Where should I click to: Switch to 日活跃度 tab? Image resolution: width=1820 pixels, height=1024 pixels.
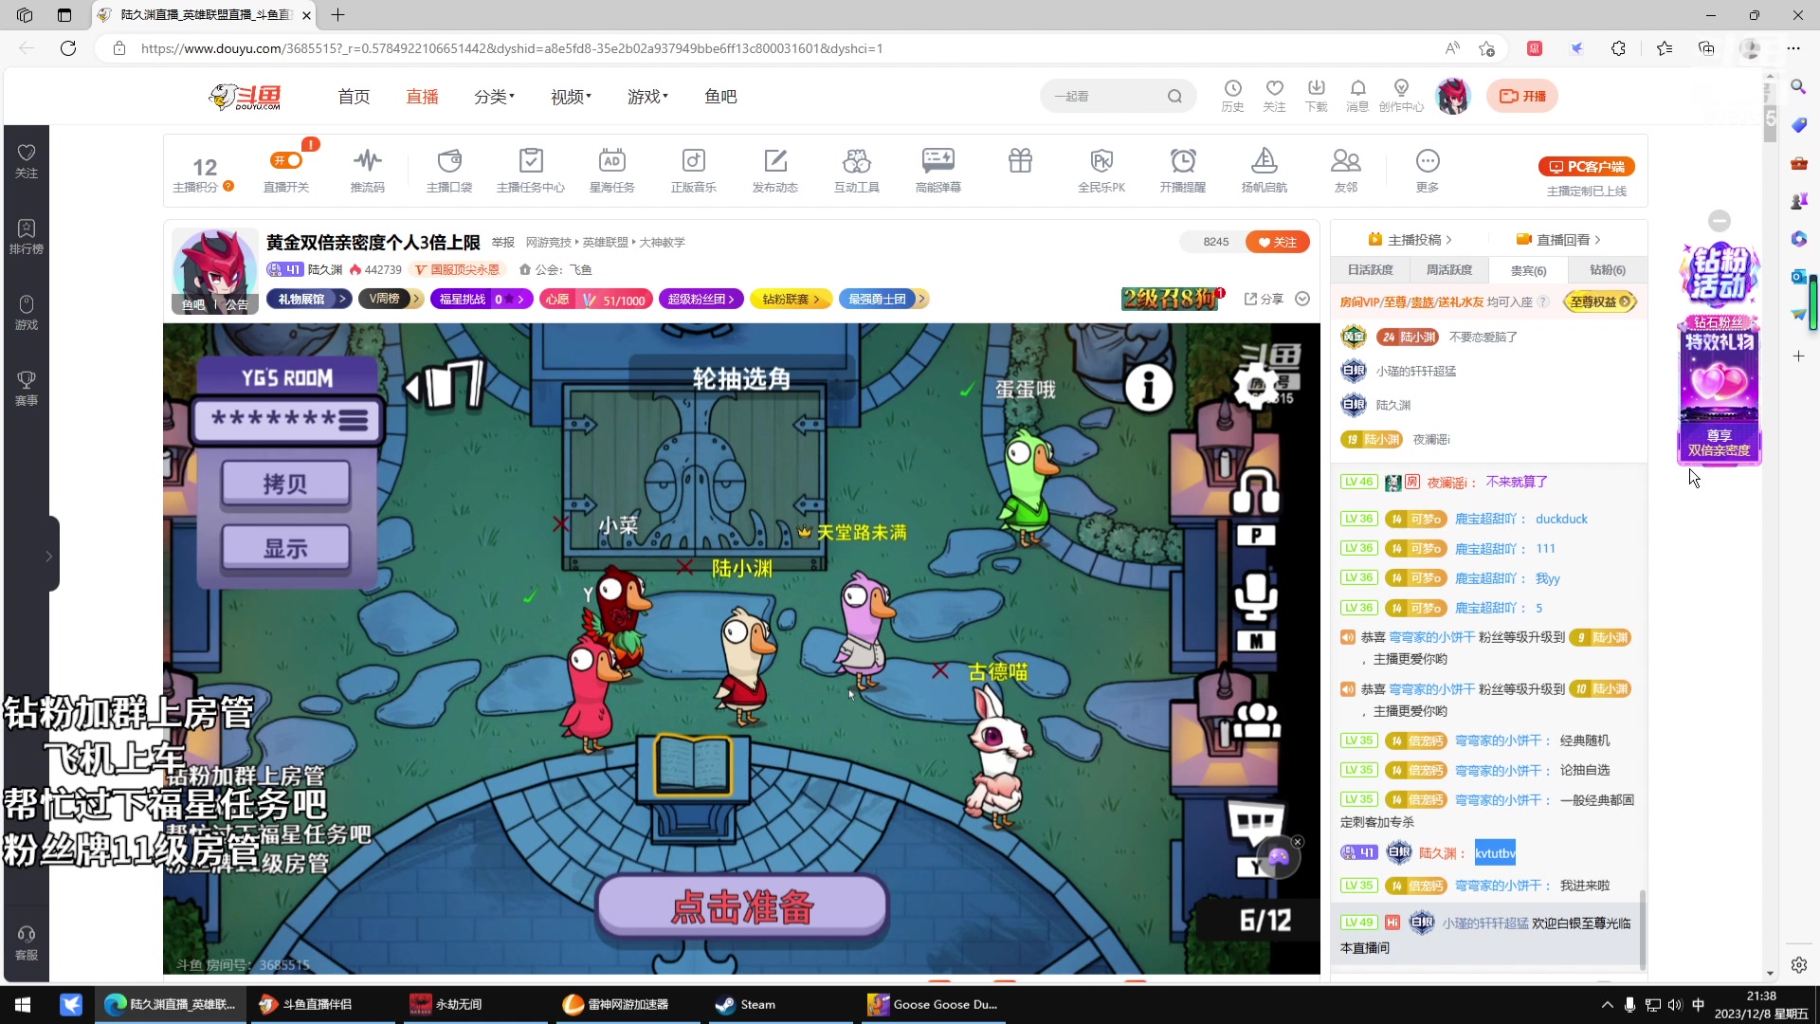[1370, 270]
